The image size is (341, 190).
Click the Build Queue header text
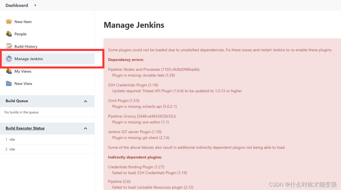pyautogui.click(x=17, y=101)
